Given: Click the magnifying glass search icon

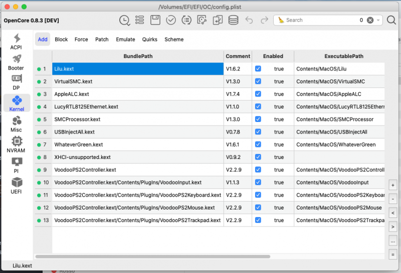Looking at the screenshot, I should point(391,20).
